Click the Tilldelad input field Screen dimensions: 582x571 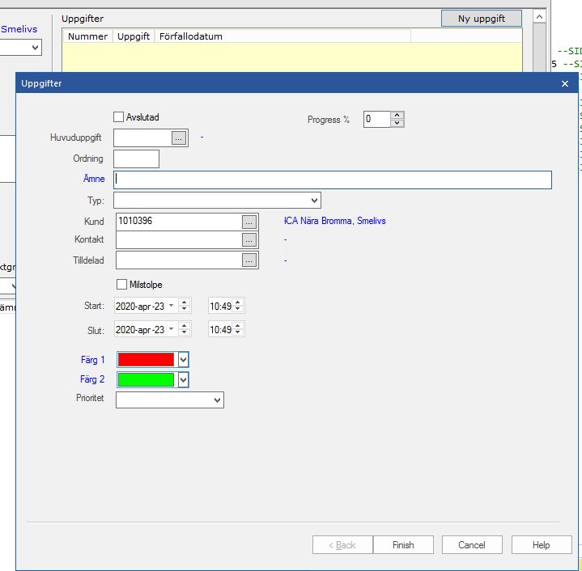[x=179, y=260]
